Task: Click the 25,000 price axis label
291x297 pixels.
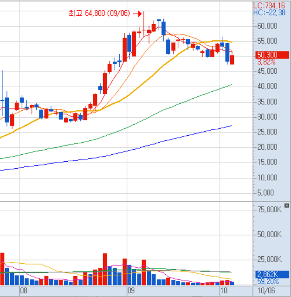Action: (267, 132)
